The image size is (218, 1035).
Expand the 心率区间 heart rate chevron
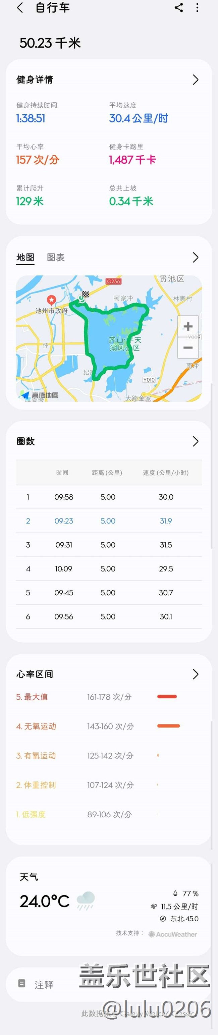pos(196,674)
